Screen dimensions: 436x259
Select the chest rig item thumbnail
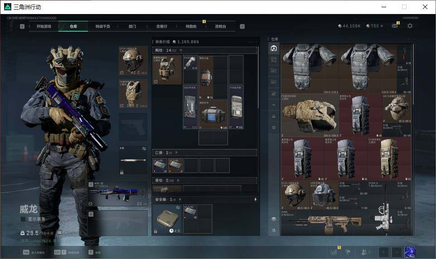click(x=167, y=70)
